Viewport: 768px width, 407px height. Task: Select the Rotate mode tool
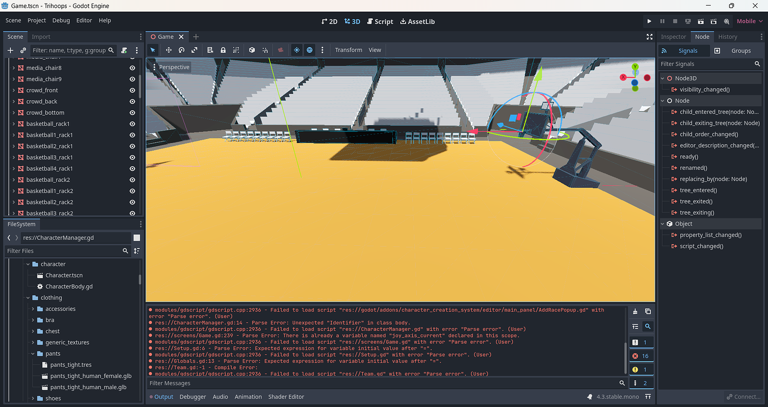pyautogui.click(x=181, y=50)
